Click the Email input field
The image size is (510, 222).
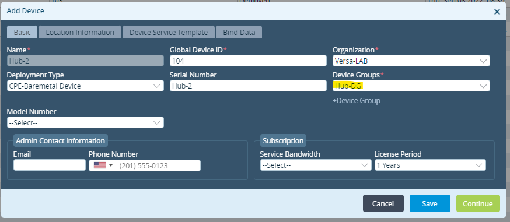pos(50,165)
